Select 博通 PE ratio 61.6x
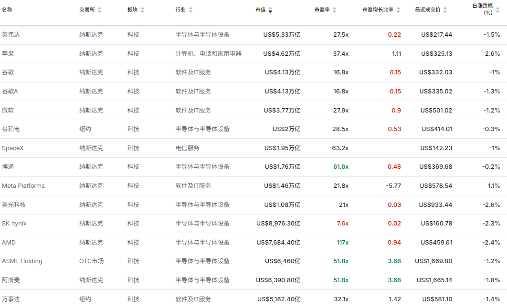This screenshot has width=507, height=307. [341, 167]
